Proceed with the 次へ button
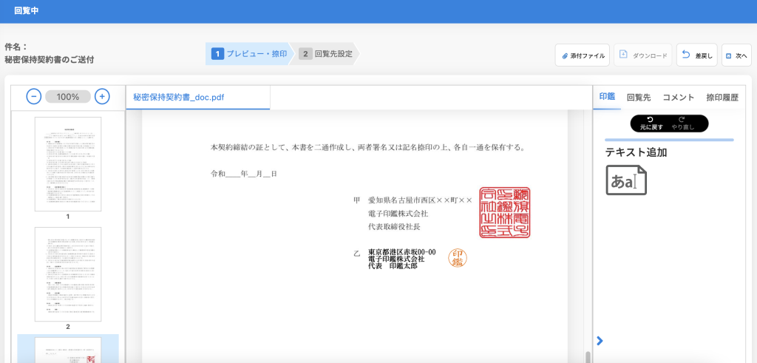This screenshot has width=757, height=363. [x=736, y=55]
